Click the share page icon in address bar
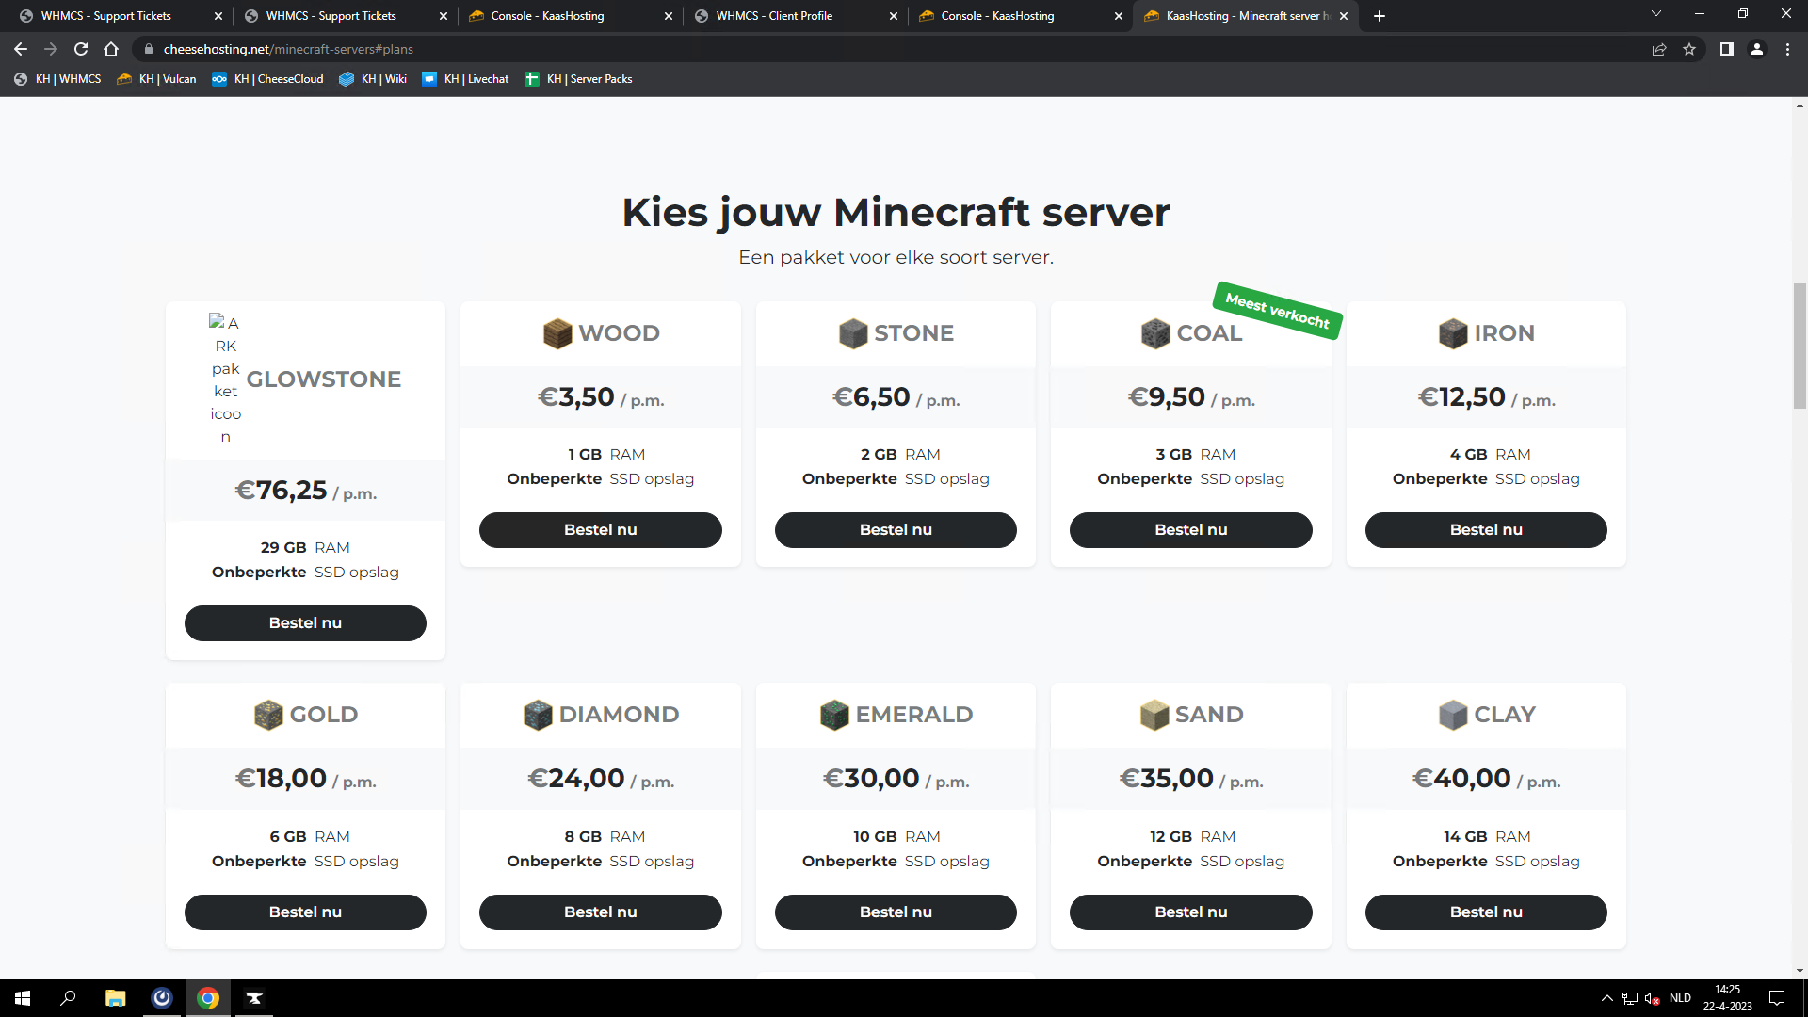The image size is (1808, 1017). pos(1659,49)
